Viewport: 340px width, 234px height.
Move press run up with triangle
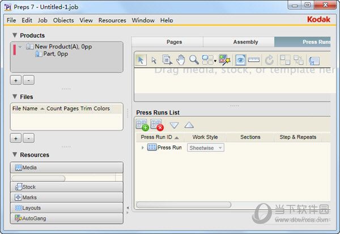coord(189,125)
